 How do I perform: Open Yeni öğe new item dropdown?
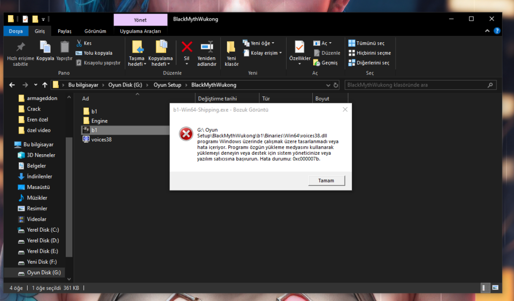(259, 43)
